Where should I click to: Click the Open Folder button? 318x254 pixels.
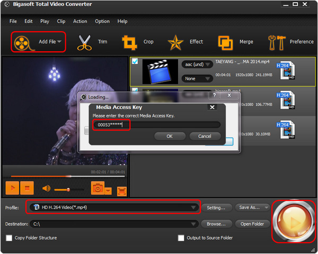click(x=252, y=224)
